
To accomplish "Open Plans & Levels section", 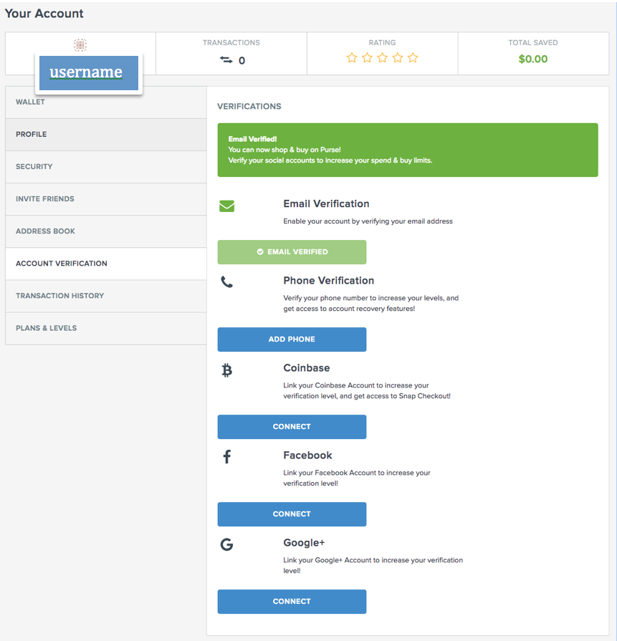I will [105, 328].
